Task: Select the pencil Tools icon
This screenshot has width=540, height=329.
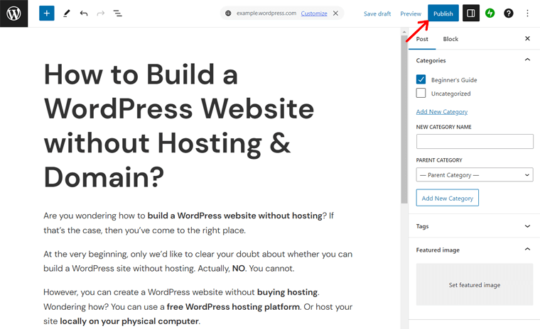Action: [67, 13]
